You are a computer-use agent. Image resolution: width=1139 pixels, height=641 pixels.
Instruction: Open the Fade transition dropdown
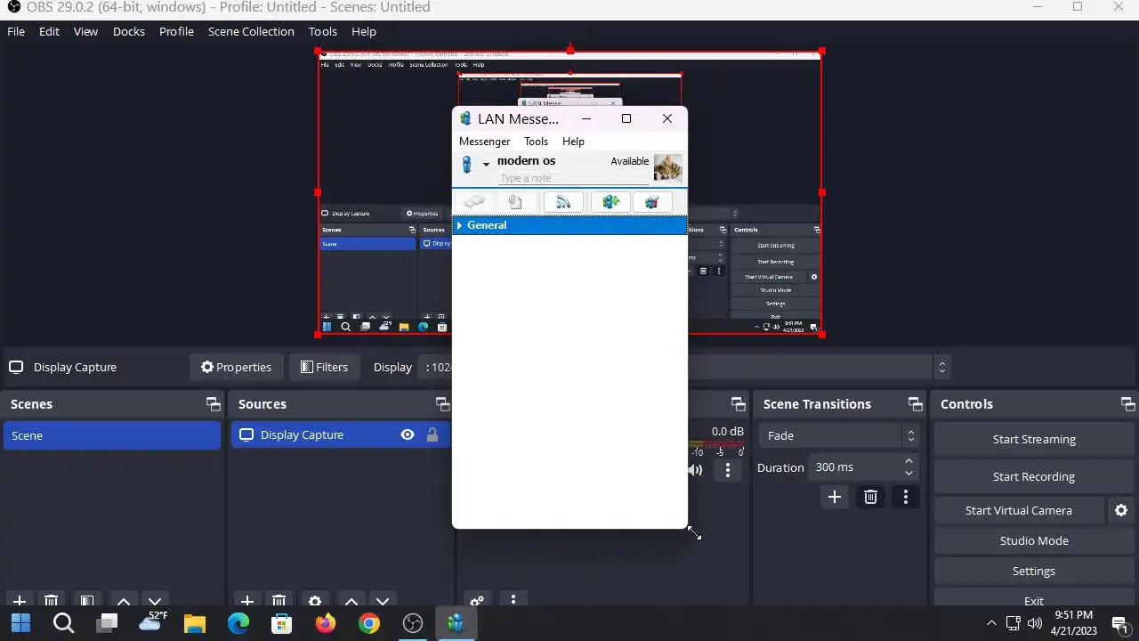[x=838, y=435]
